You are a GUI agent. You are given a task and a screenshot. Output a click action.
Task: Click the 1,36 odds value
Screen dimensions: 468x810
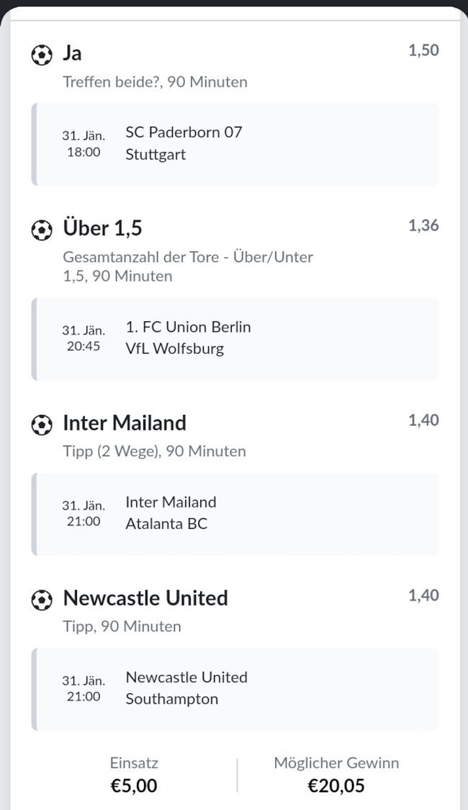(x=423, y=226)
